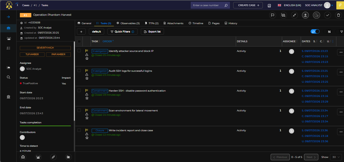Image resolution: width=344 pixels, height=162 pixels.
Task: Click the plug connector icon below details
Action: [x=53, y=157]
